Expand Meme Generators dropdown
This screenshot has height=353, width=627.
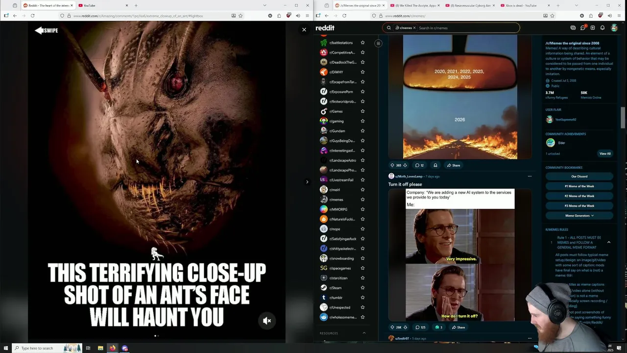(579, 216)
